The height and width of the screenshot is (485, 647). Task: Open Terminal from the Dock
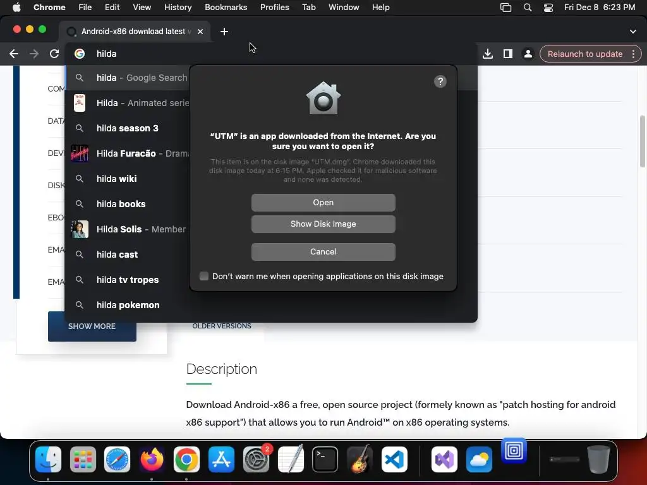[325, 460]
